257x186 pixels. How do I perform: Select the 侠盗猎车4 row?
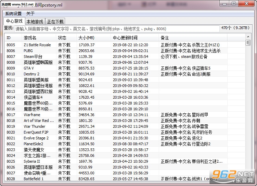[x=125, y=97]
